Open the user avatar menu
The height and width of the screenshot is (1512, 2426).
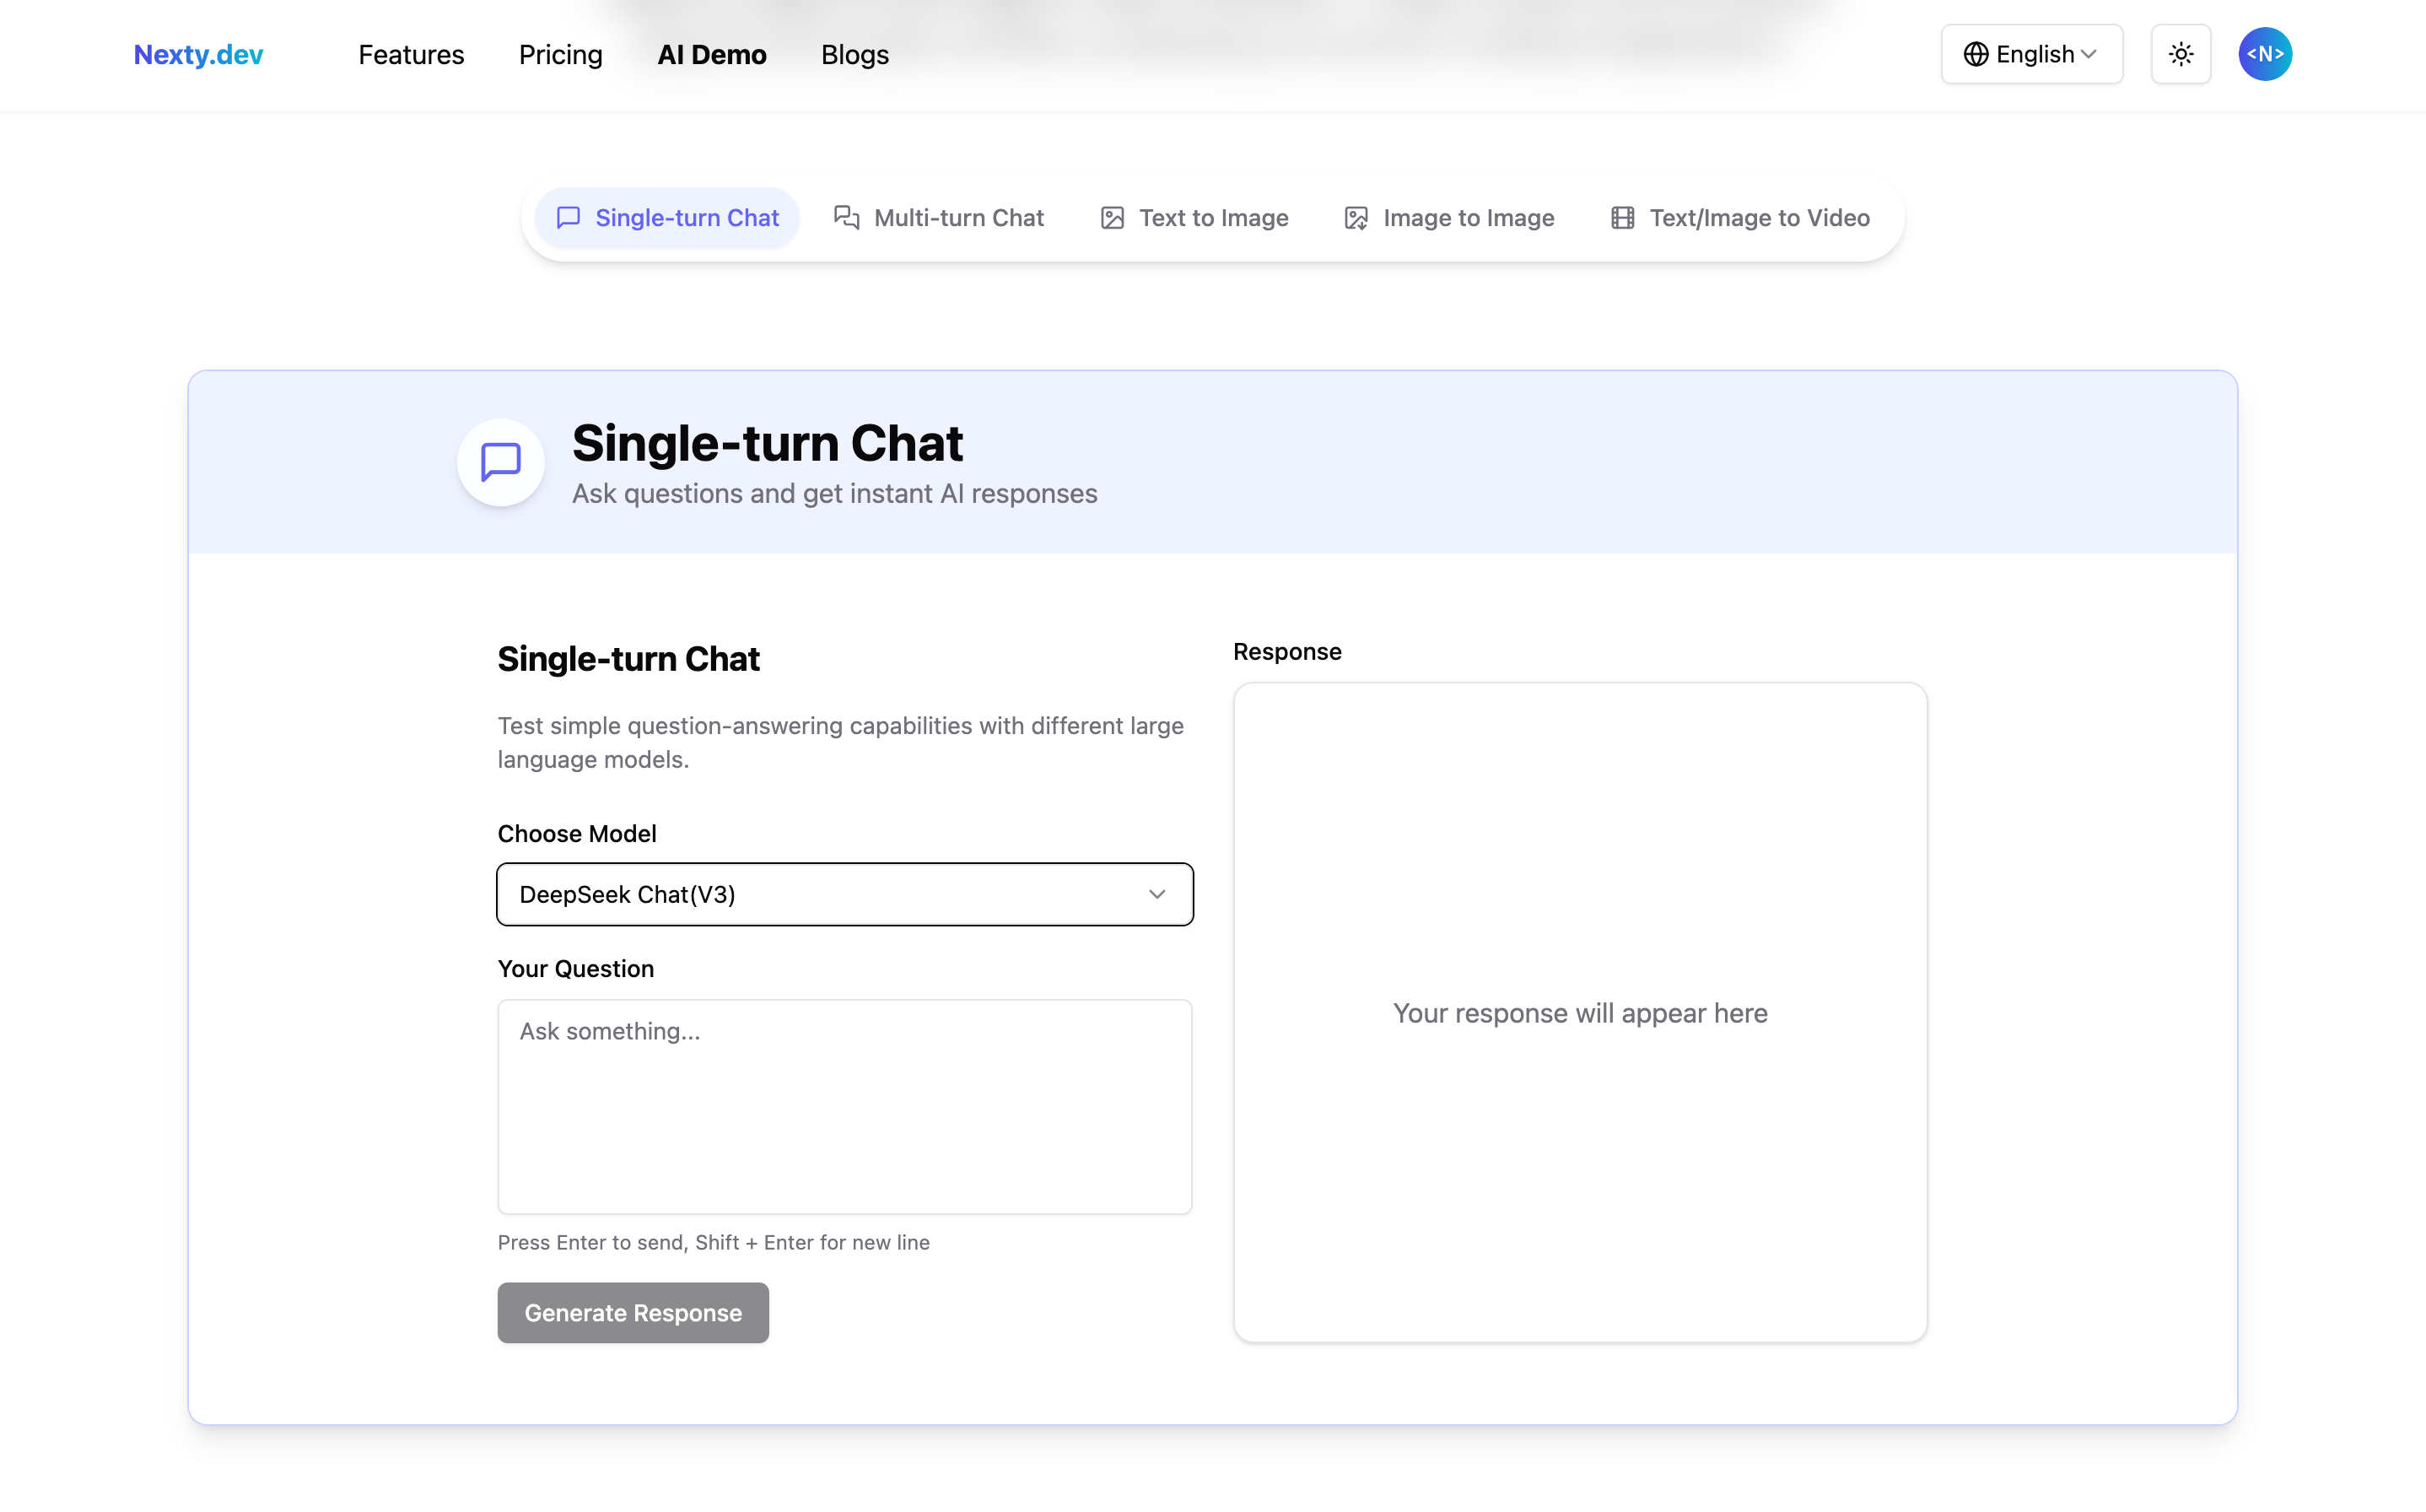[x=2264, y=54]
